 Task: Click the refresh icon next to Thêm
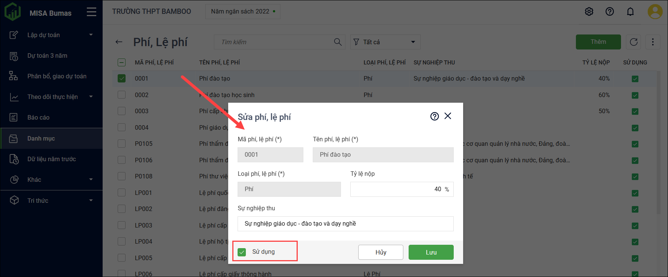point(634,42)
